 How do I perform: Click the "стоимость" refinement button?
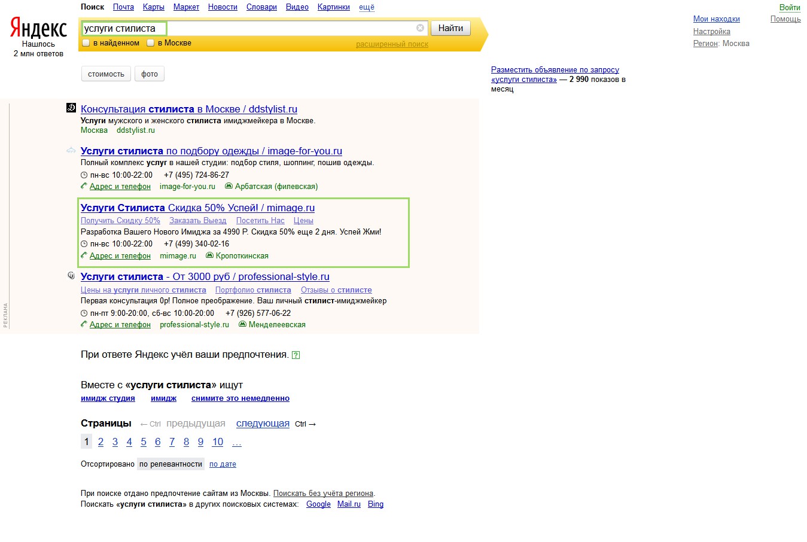106,74
